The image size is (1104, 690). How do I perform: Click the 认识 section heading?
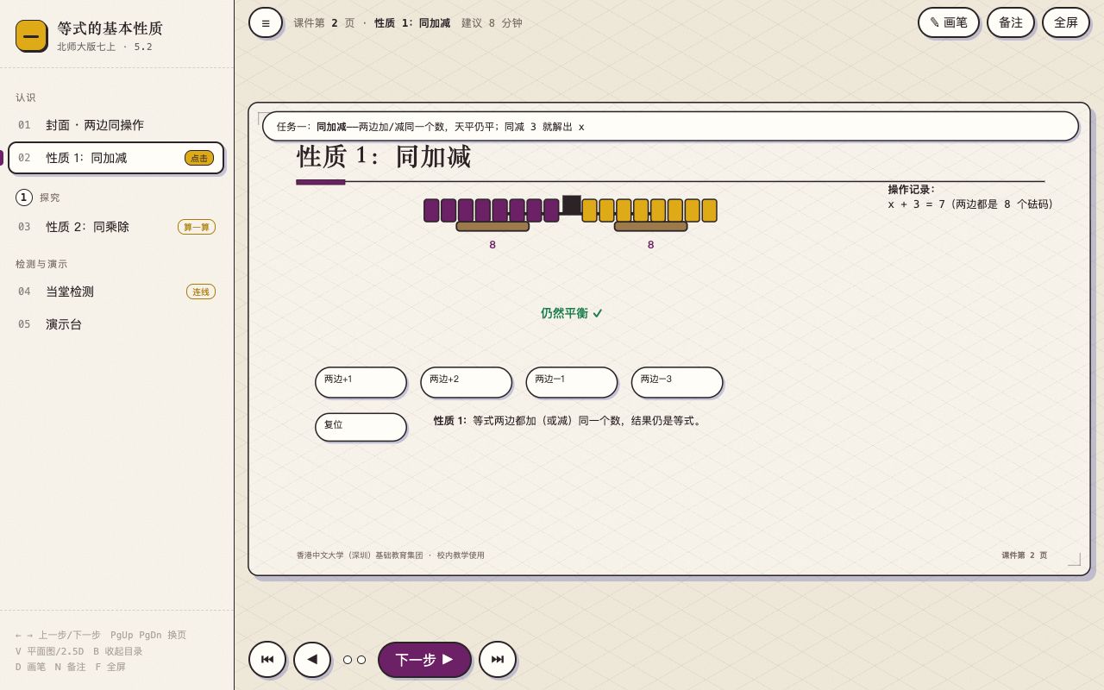26,97
